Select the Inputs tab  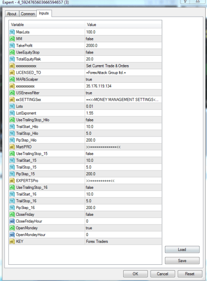pos(44,13)
